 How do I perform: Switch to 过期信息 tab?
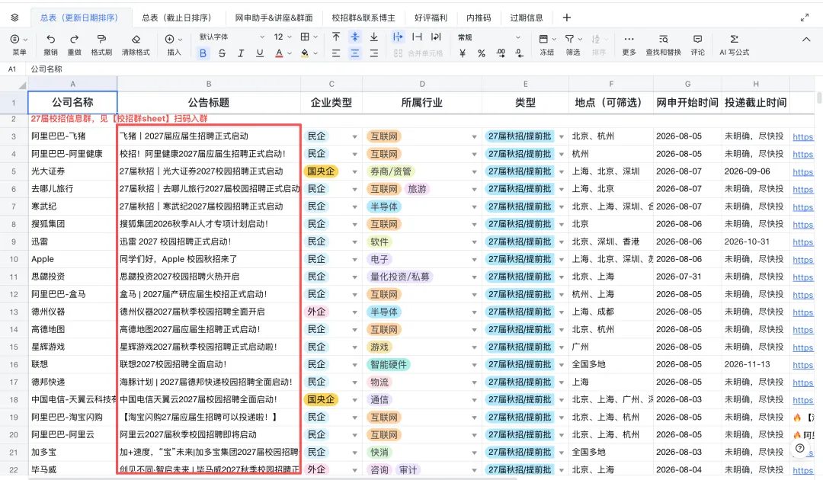click(527, 18)
